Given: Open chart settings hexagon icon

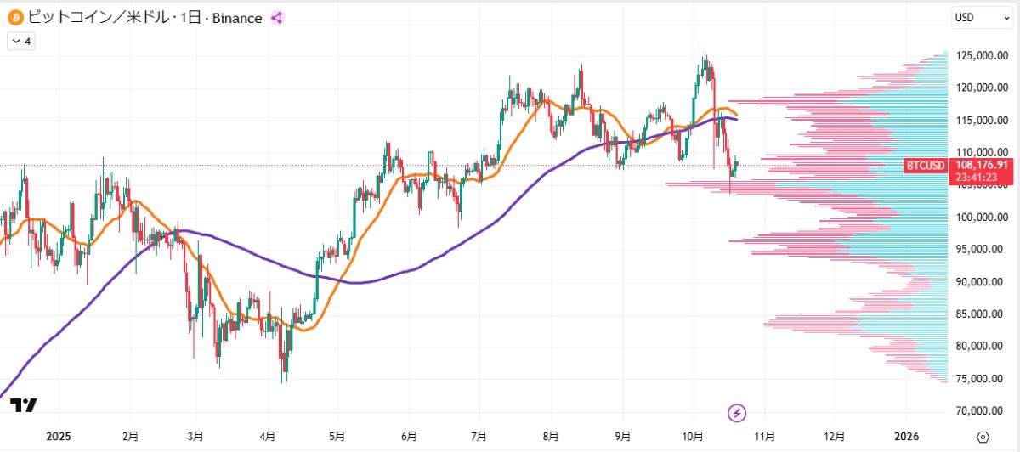Looking at the screenshot, I should click(983, 436).
